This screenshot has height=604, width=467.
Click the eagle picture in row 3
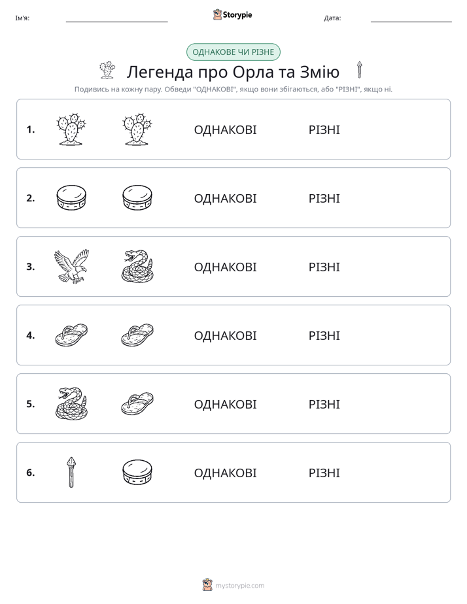pyautogui.click(x=71, y=266)
